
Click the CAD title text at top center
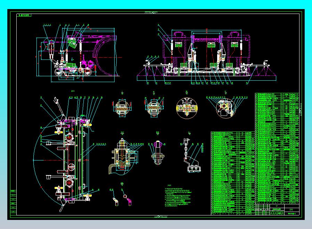(151, 13)
